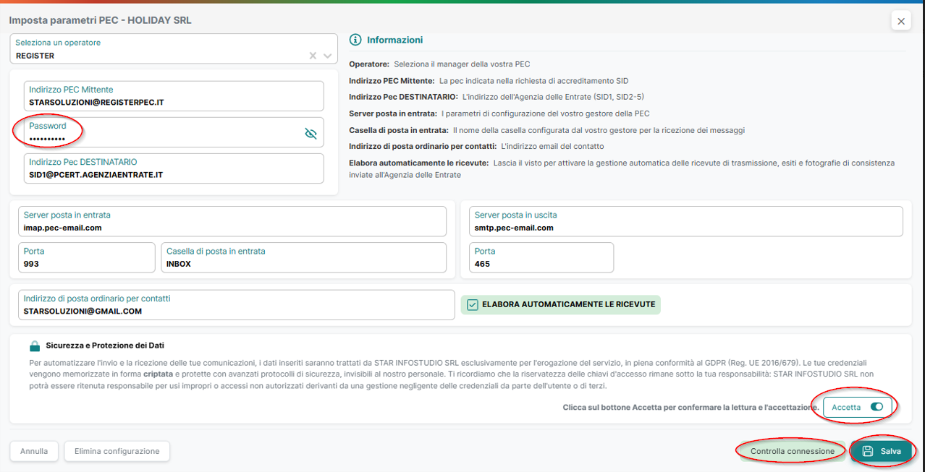Edit the Casella di posta in entrata field
This screenshot has width=925, height=472.
303,257
